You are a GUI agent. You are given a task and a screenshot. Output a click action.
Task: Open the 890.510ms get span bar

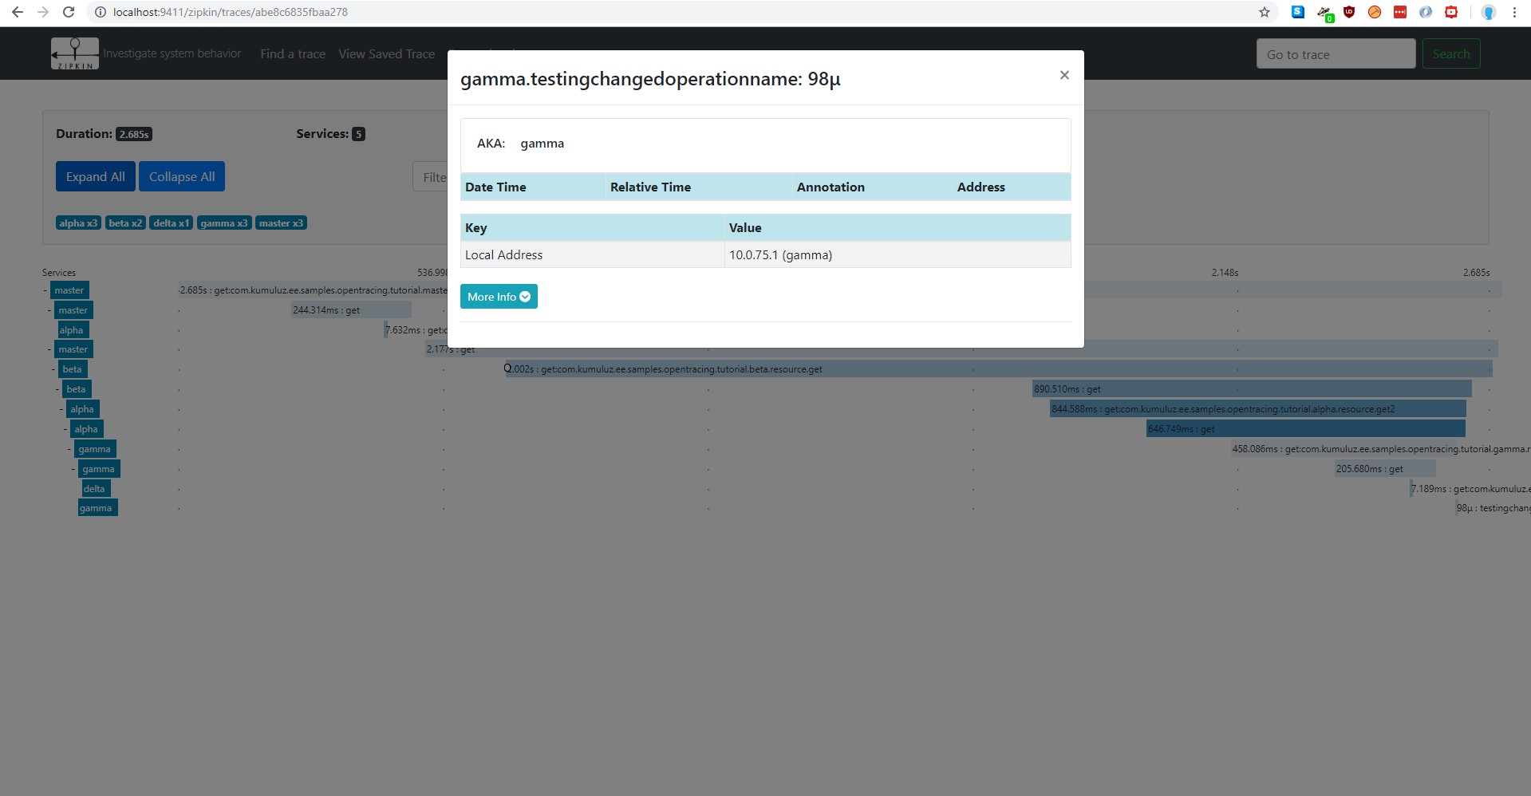pos(1252,389)
